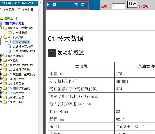The height and width of the screenshot is (134, 155).
Task: Open 1 发动机概述 document
Action: point(21,42)
